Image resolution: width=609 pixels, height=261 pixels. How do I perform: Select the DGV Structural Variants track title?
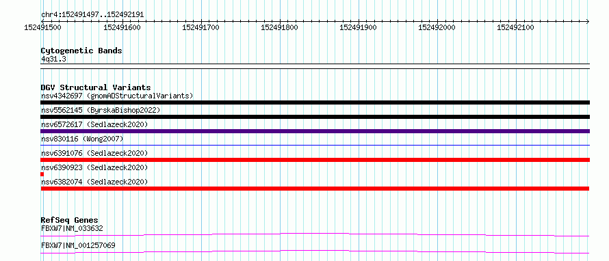point(96,87)
